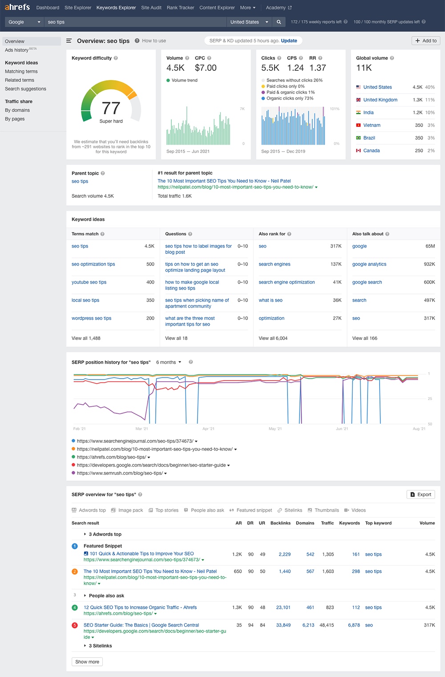Click the CPS info question icon
The image size is (445, 677).
tap(301, 58)
